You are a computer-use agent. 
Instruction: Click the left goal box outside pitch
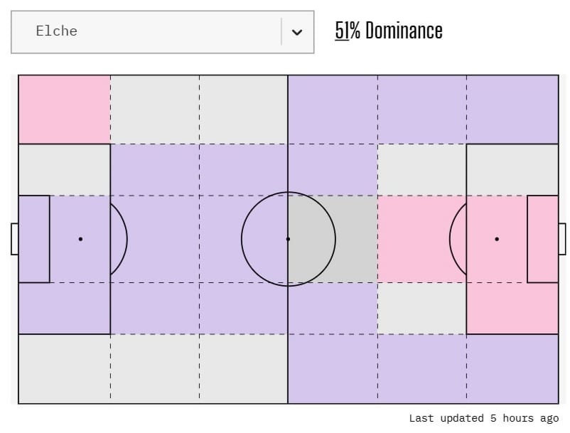coord(14,239)
